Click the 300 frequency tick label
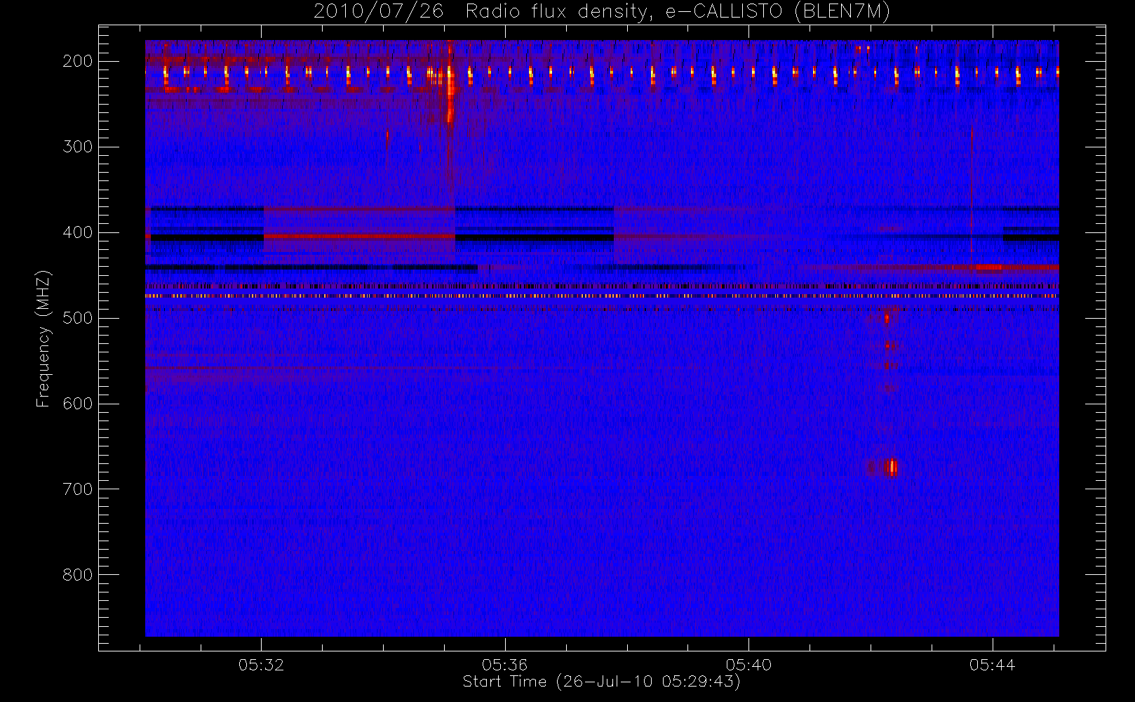 tap(77, 147)
